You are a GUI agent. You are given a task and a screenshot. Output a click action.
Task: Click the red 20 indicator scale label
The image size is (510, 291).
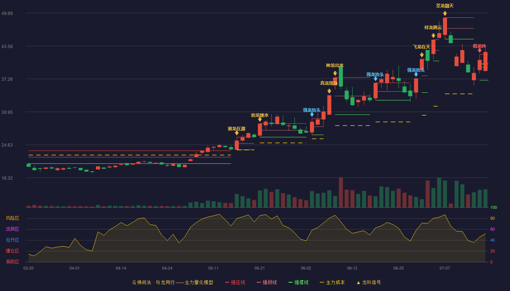point(493,251)
